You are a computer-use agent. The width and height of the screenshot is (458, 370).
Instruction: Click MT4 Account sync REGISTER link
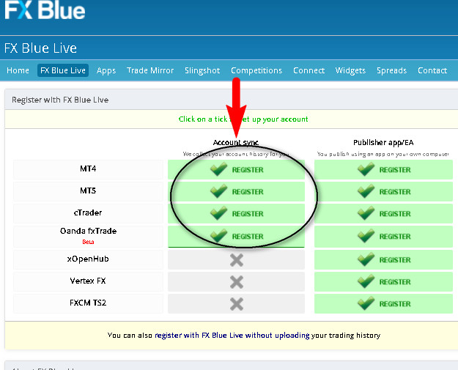point(248,170)
